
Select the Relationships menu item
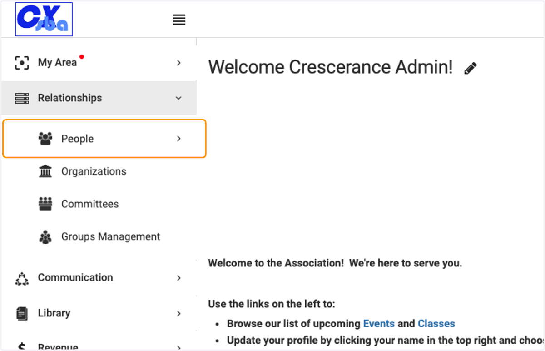[x=99, y=98]
